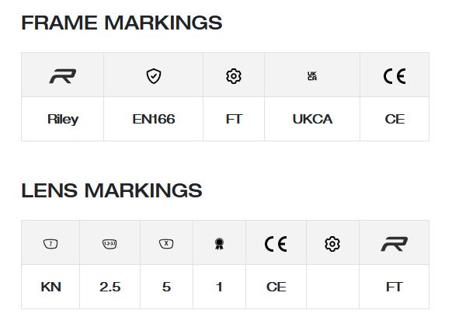Click the FRAME MARKINGS heading

tap(122, 23)
